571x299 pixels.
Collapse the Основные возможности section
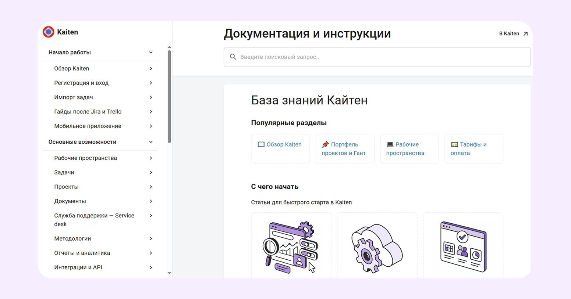(150, 142)
